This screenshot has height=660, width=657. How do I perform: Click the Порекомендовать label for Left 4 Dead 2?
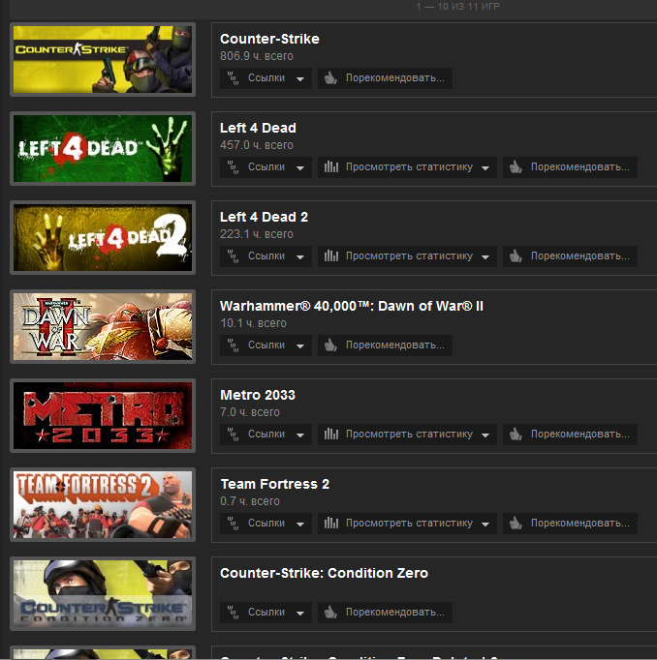click(579, 255)
